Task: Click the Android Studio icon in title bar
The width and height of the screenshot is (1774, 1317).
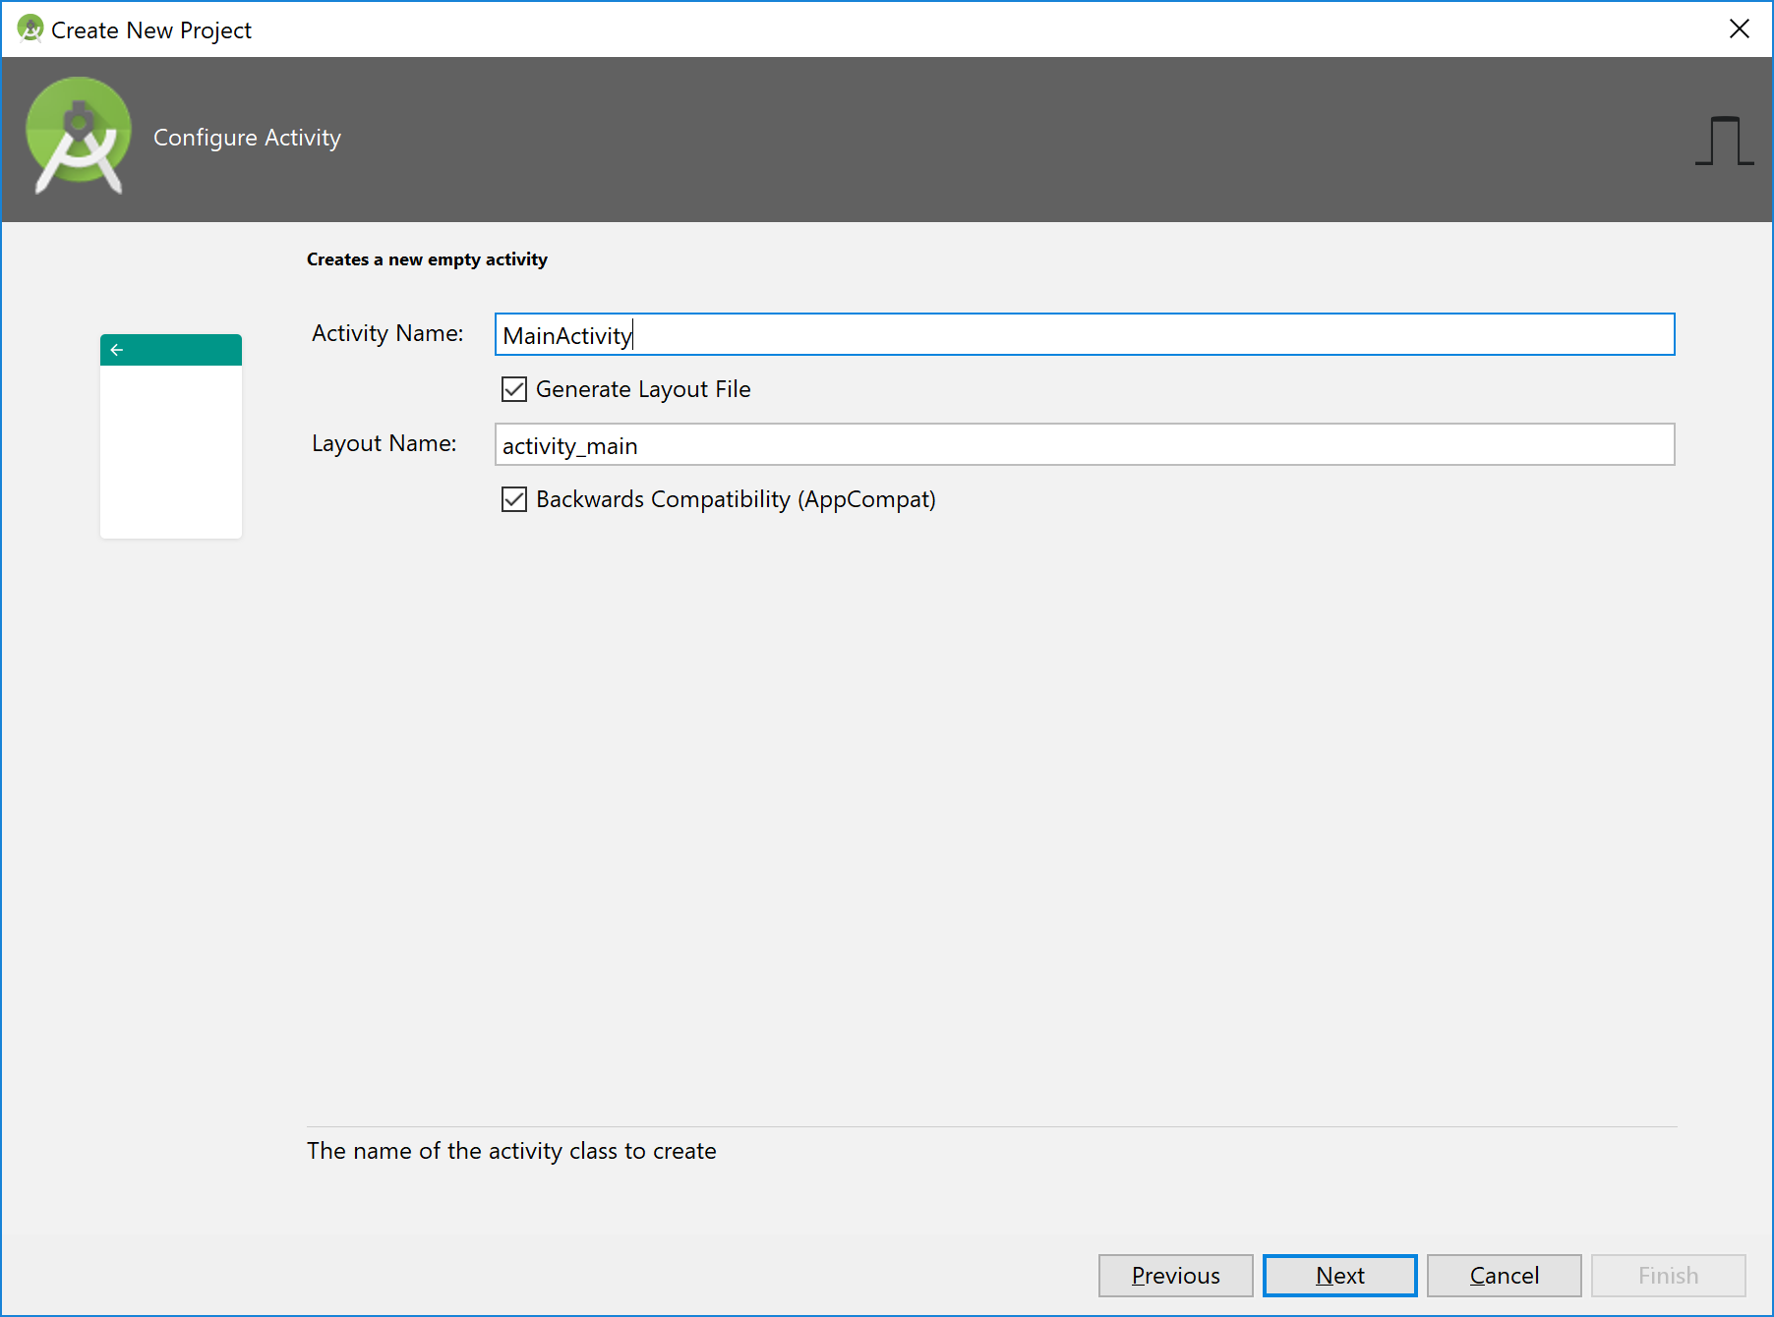Action: [30, 29]
